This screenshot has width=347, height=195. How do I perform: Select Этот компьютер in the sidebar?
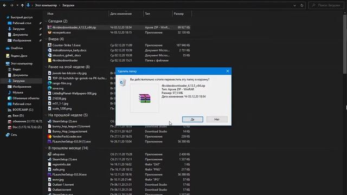click(x=22, y=63)
